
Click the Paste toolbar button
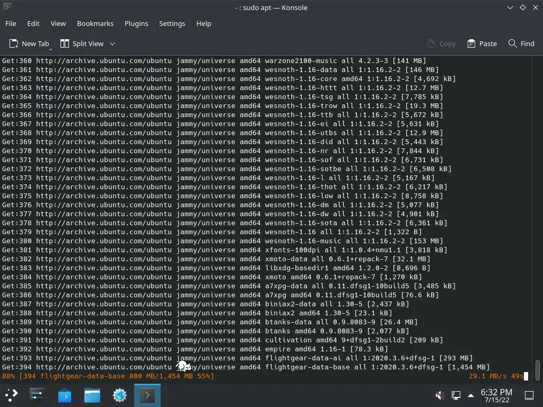coord(482,43)
